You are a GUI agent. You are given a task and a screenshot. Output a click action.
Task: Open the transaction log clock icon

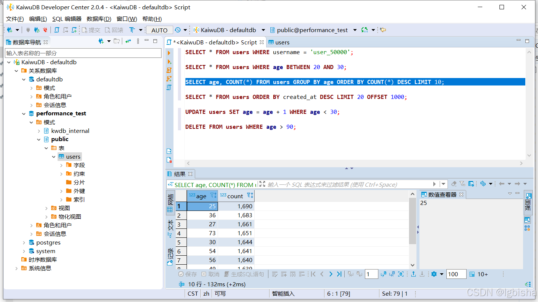(x=178, y=30)
